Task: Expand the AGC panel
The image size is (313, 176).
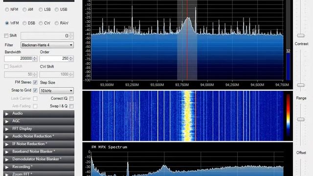Action: (39, 121)
